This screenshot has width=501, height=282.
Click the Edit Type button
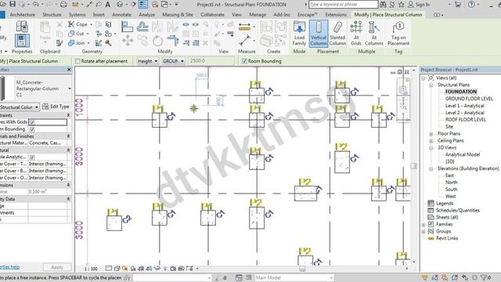point(56,107)
